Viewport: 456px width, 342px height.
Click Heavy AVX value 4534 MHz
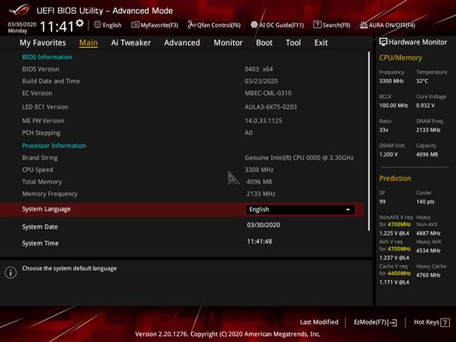click(x=428, y=251)
